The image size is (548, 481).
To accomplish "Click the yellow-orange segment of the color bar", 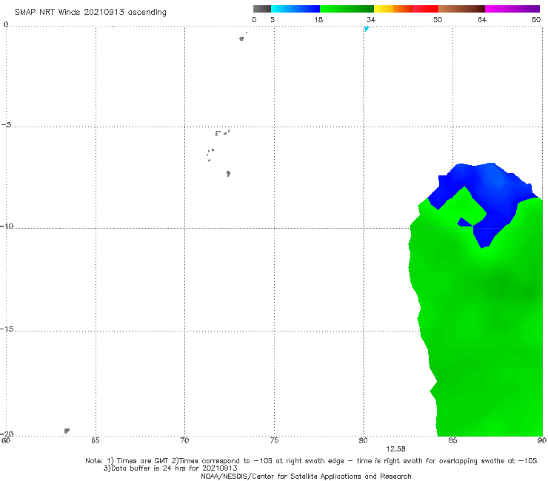I will point(393,9).
